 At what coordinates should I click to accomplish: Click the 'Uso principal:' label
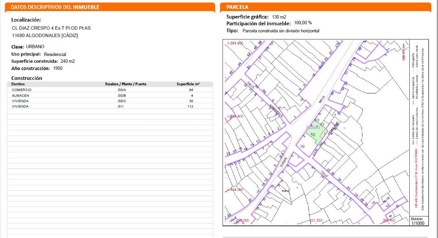[26, 54]
